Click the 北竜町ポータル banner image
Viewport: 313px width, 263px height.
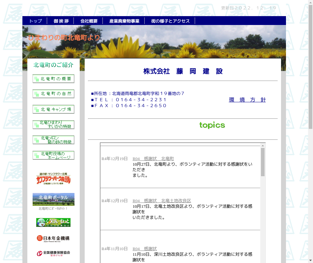(x=53, y=199)
